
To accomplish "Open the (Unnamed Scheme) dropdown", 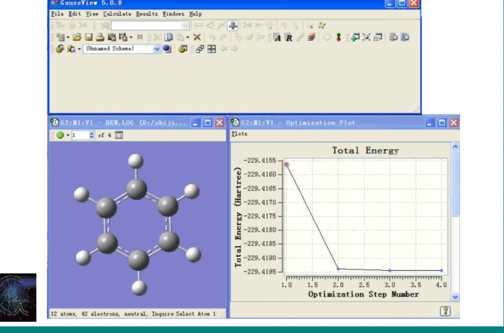I will click(157, 49).
